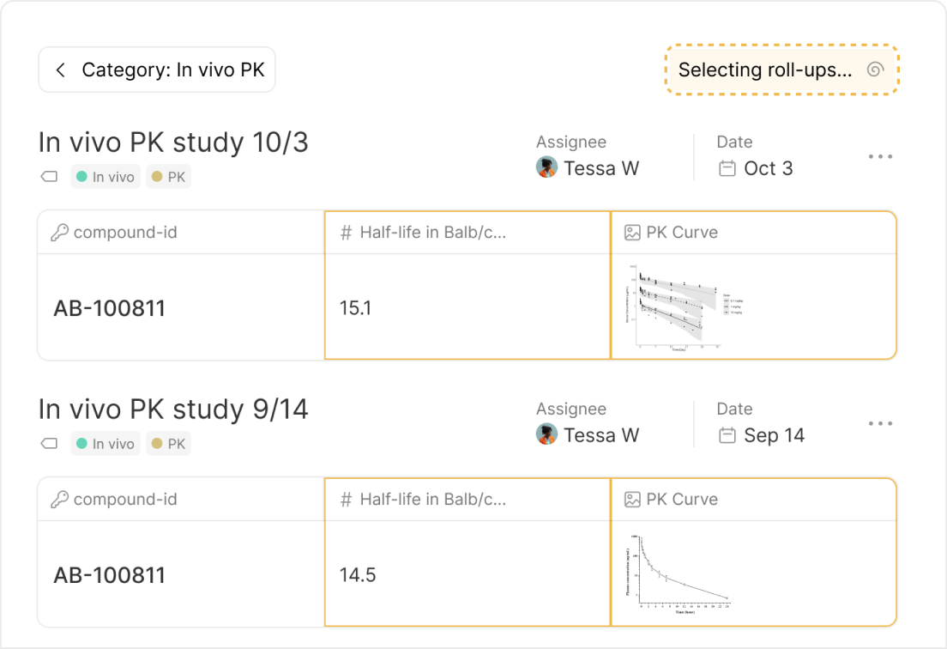Image resolution: width=947 pixels, height=649 pixels.
Task: Open the more options menu for study 10/3
Action: pyautogui.click(x=880, y=157)
